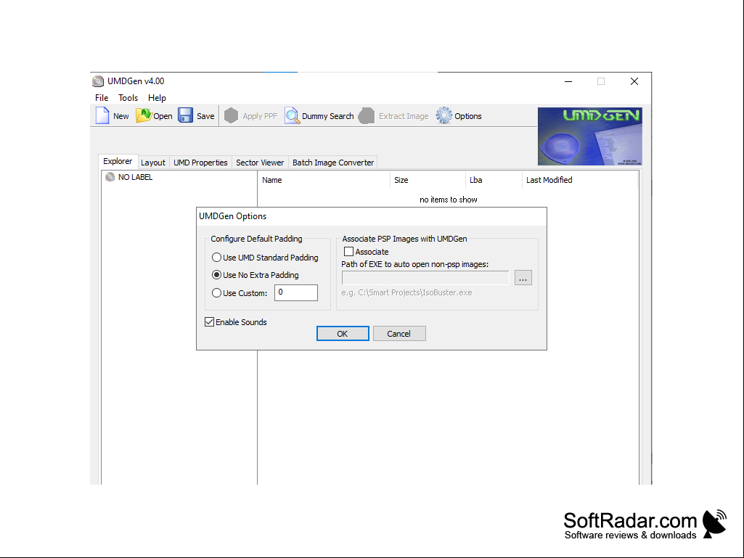
Task: Close the UMDGen window
Action: [x=634, y=81]
